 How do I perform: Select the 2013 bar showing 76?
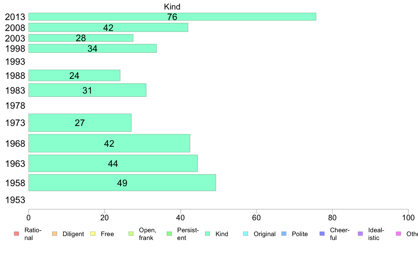(172, 17)
